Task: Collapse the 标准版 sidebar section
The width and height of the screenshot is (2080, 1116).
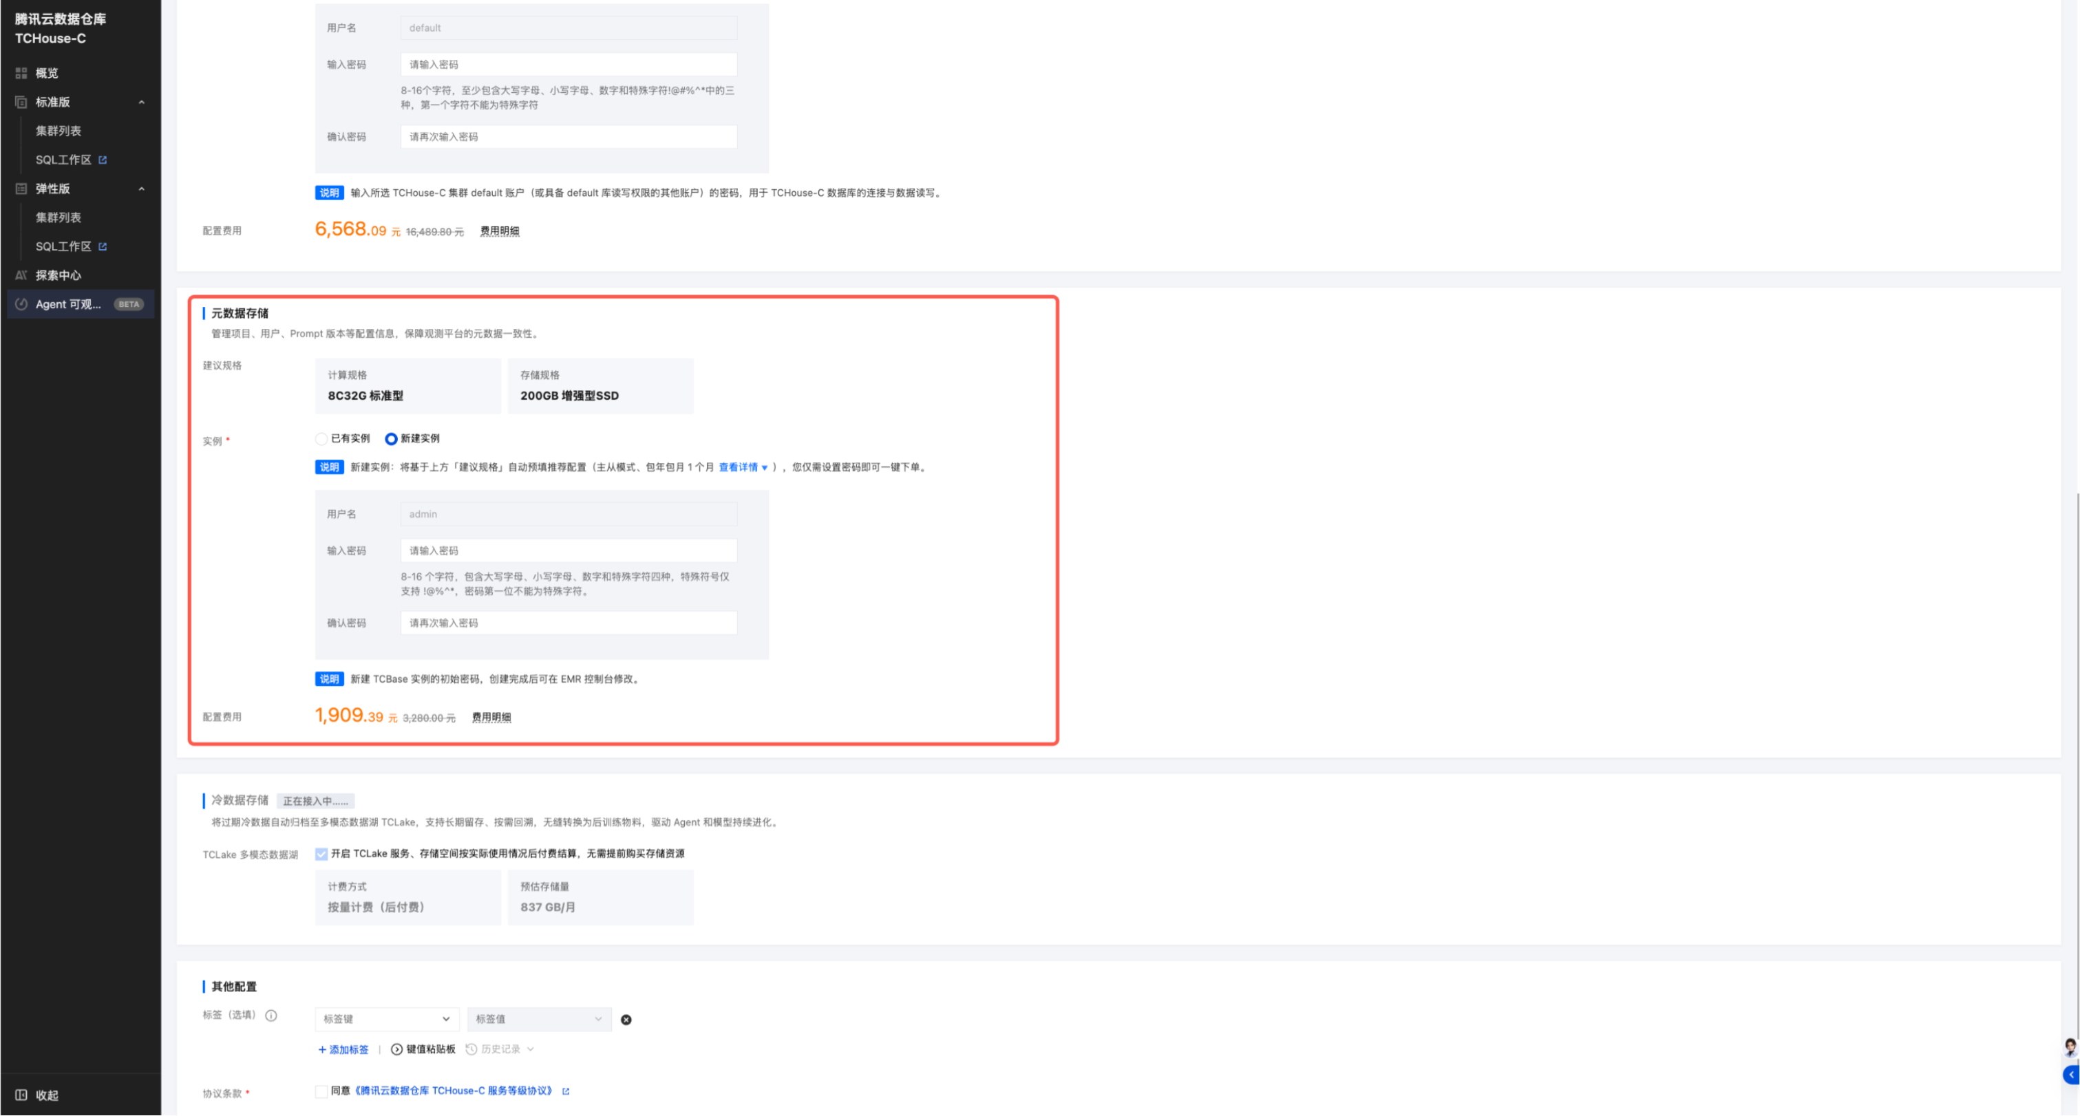Action: [x=141, y=102]
